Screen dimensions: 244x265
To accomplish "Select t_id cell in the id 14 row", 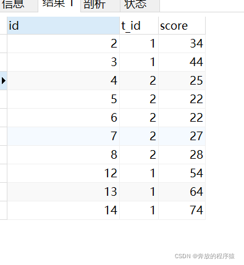I will pyautogui.click(x=139, y=210).
